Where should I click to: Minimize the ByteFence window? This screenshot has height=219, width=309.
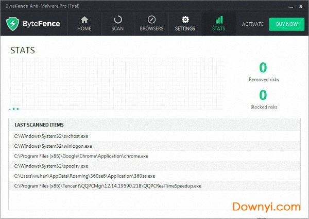tap(291, 7)
